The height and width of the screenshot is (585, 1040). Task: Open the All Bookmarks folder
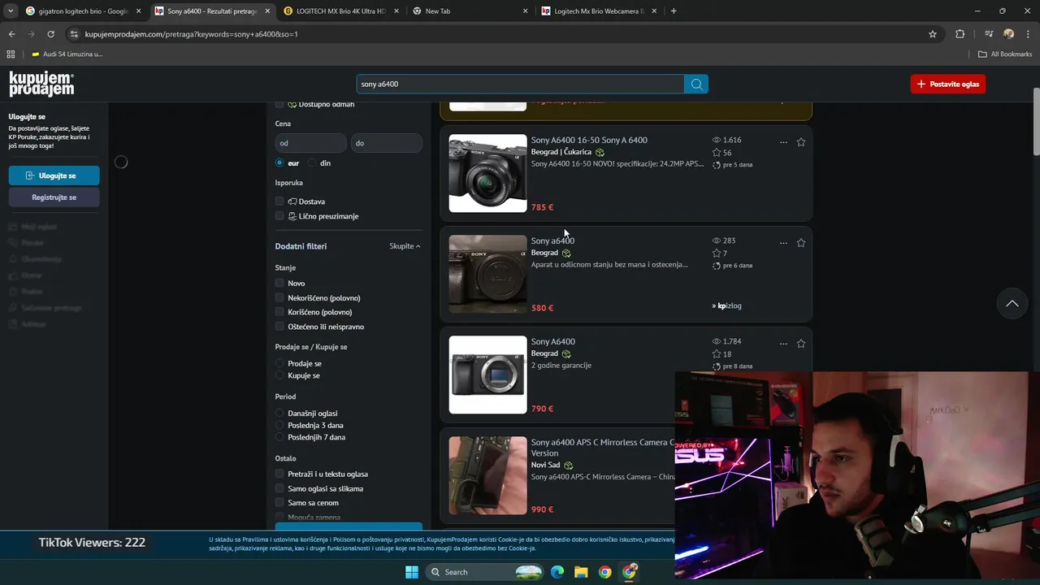(1005, 54)
